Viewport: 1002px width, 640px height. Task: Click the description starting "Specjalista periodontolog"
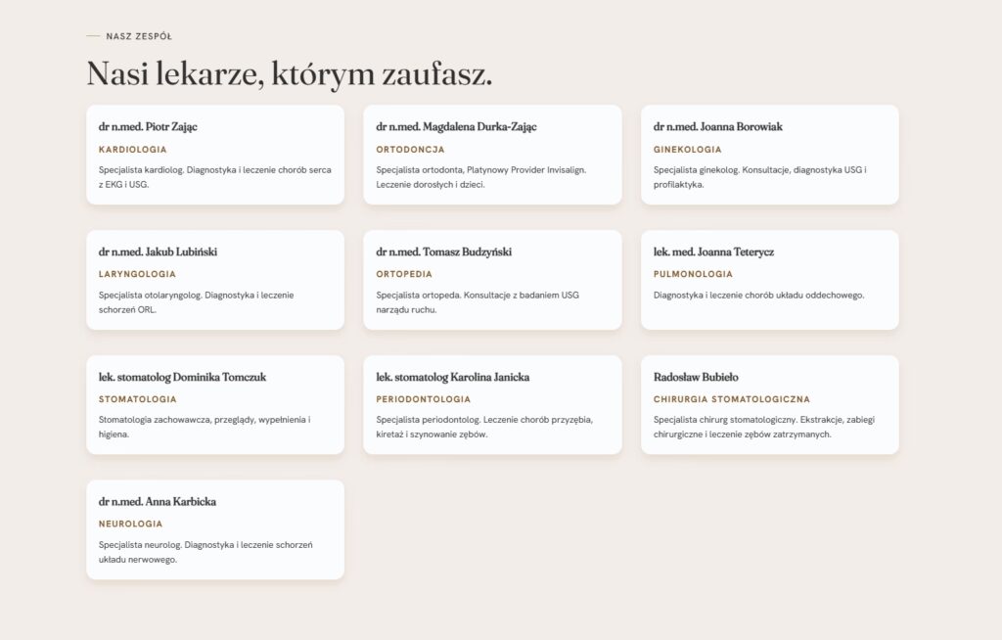click(x=484, y=427)
